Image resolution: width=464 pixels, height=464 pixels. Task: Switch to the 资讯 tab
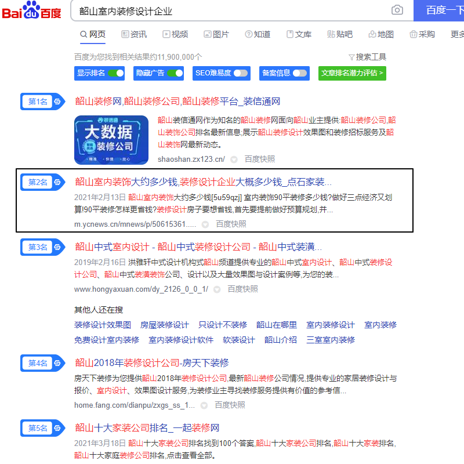134,34
